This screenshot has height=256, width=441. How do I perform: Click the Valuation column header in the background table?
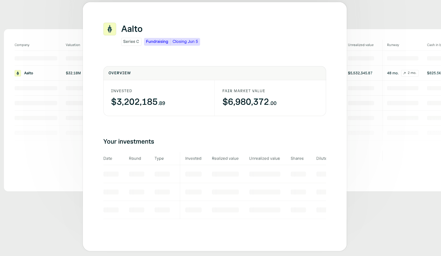coord(73,45)
